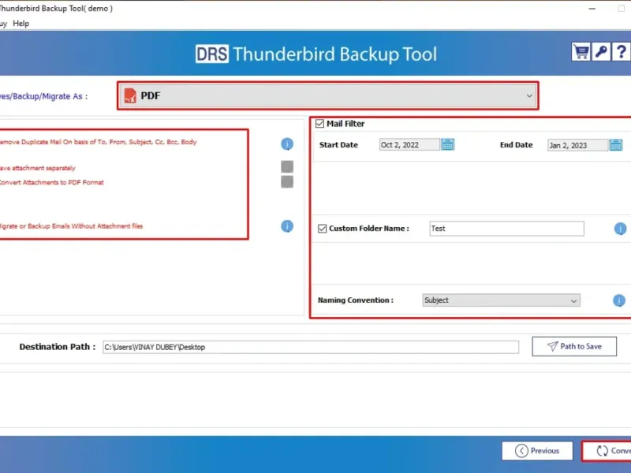Viewport: 631px width, 473px height.
Task: Select Migrate or Backup Emails Without Attachment text
Action: pos(71,226)
